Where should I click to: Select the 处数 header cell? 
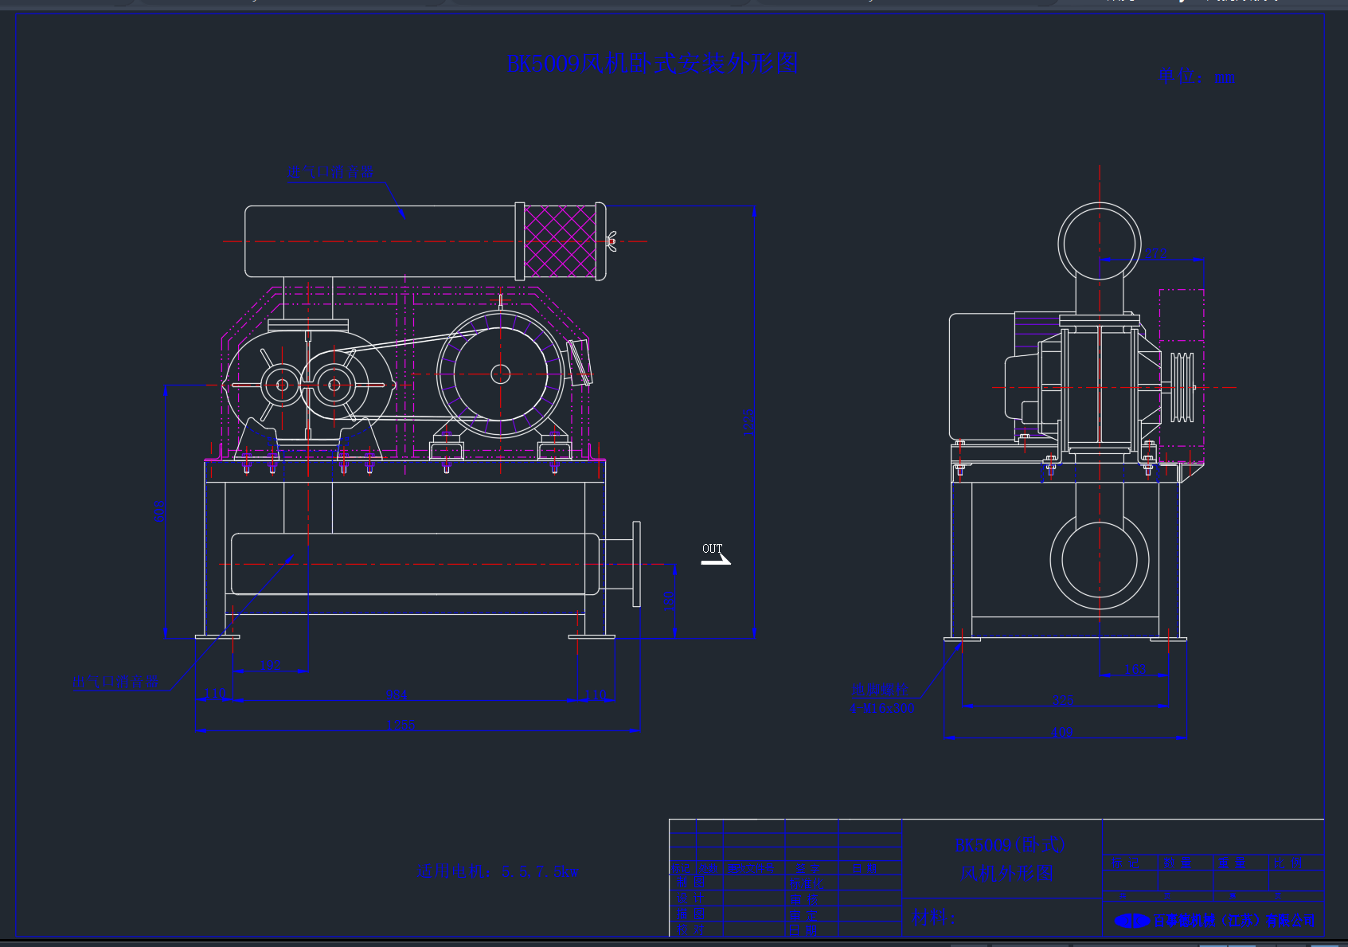(x=708, y=868)
